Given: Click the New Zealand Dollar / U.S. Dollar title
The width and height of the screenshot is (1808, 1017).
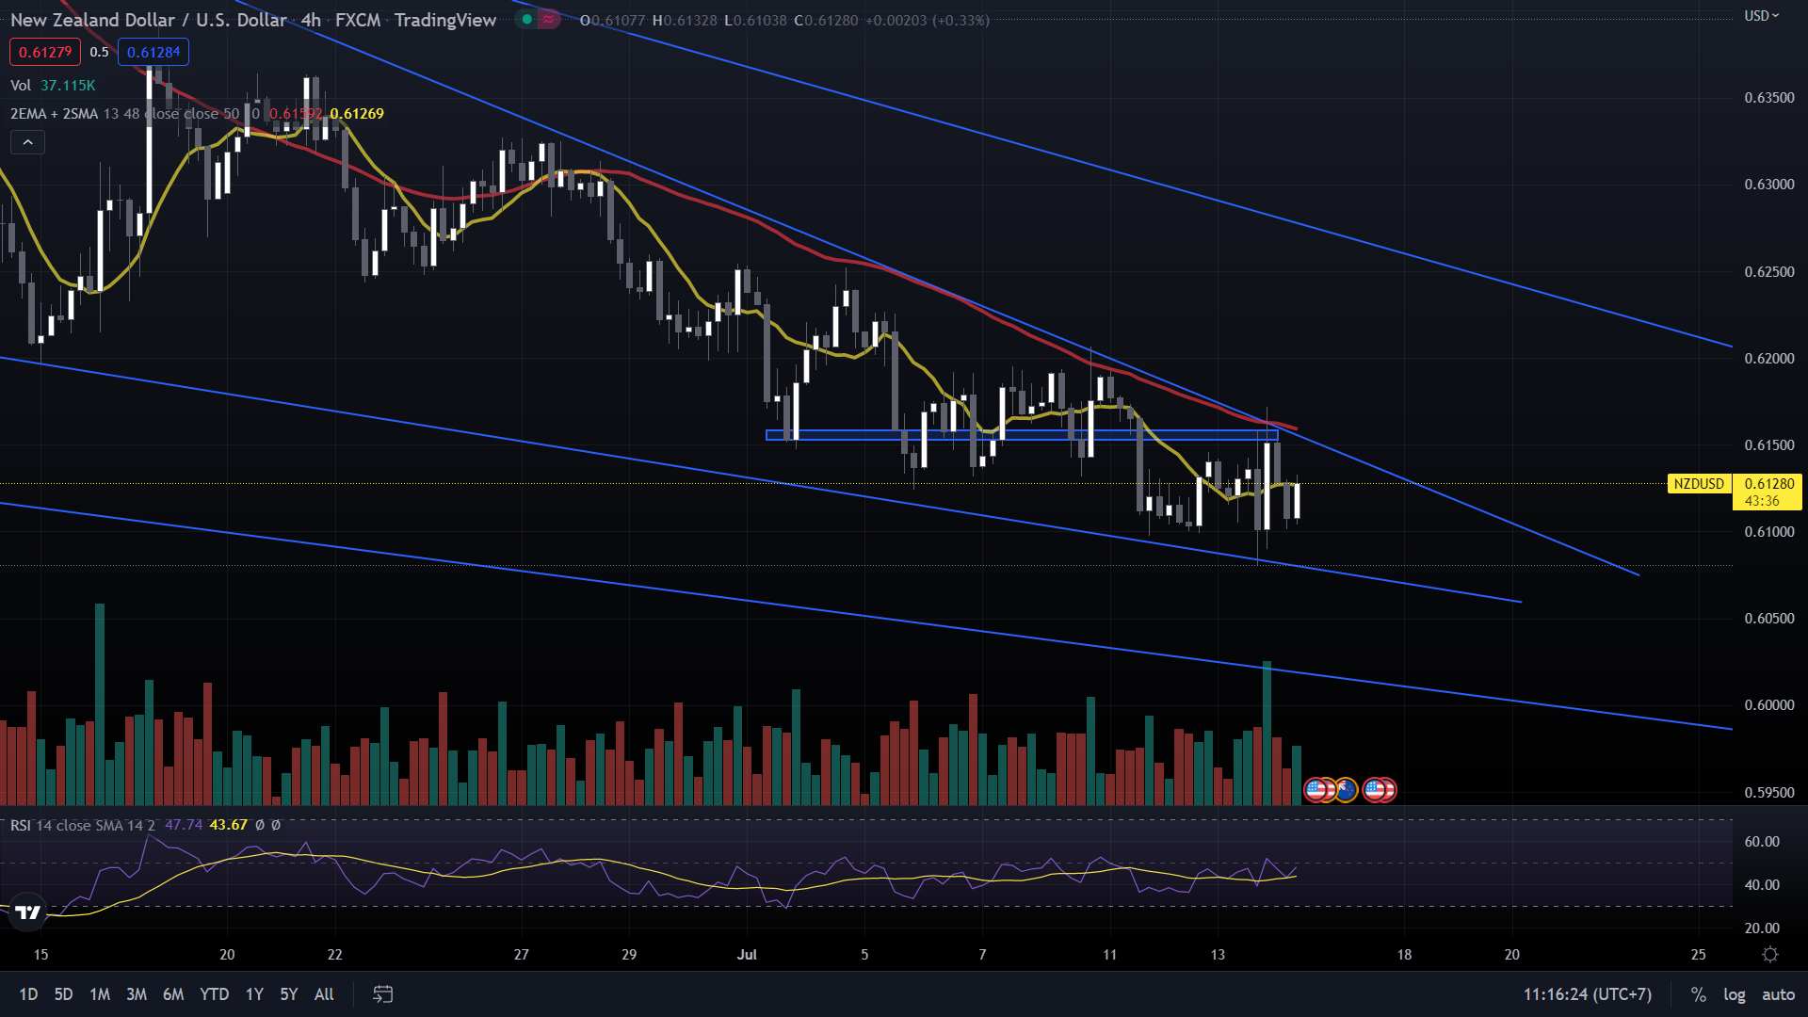Looking at the screenshot, I should (x=149, y=20).
